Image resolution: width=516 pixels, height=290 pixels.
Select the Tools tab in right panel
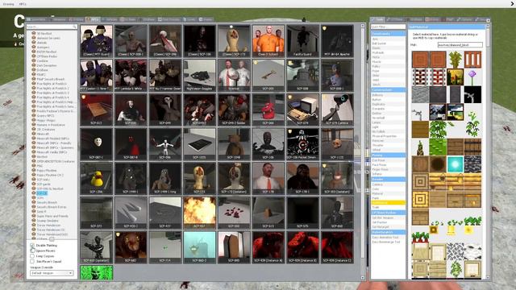pos(378,19)
